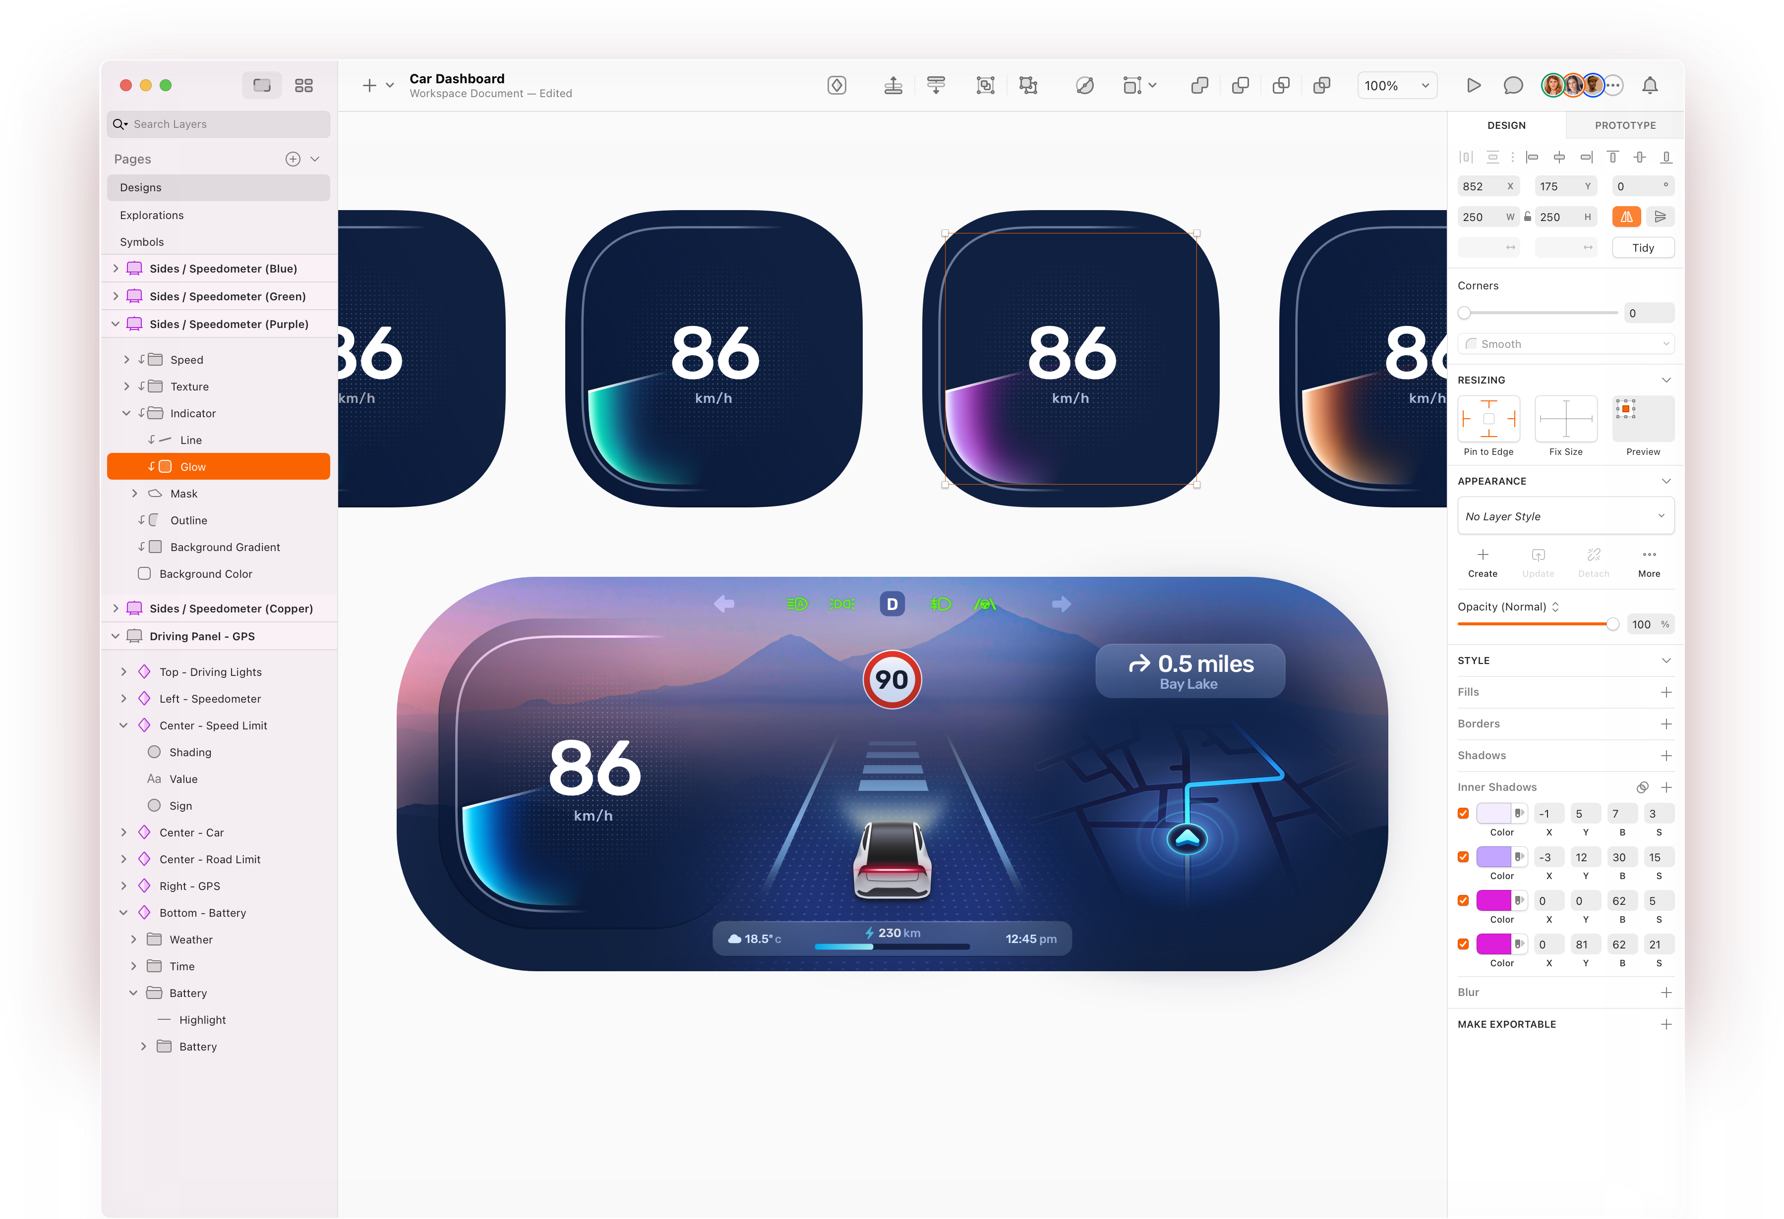The height and width of the screenshot is (1219, 1784).
Task: Open the 100% zoom dropdown
Action: [x=1397, y=85]
